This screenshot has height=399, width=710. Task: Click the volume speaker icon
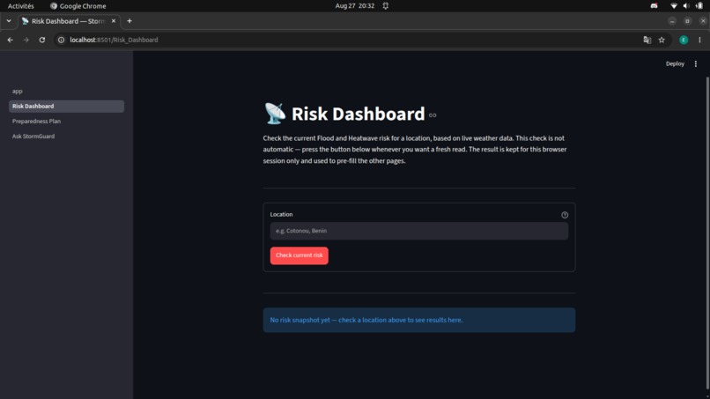[686, 6]
